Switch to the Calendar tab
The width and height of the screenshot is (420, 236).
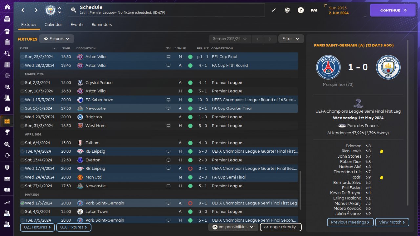point(53,25)
